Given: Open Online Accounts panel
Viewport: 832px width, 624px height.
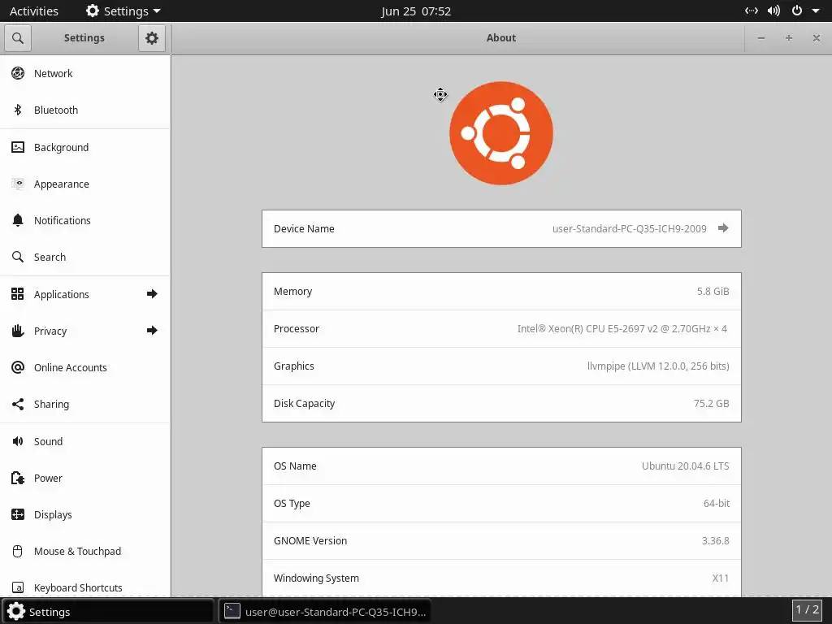Looking at the screenshot, I should coord(85,367).
